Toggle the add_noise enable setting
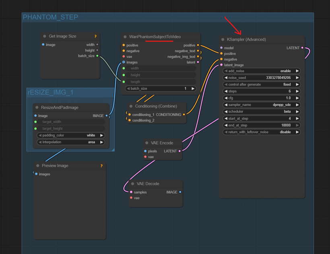The image size is (330, 254). click(x=262, y=71)
